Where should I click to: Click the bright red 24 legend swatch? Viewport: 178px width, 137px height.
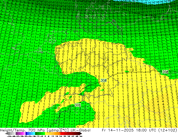pos(61,133)
